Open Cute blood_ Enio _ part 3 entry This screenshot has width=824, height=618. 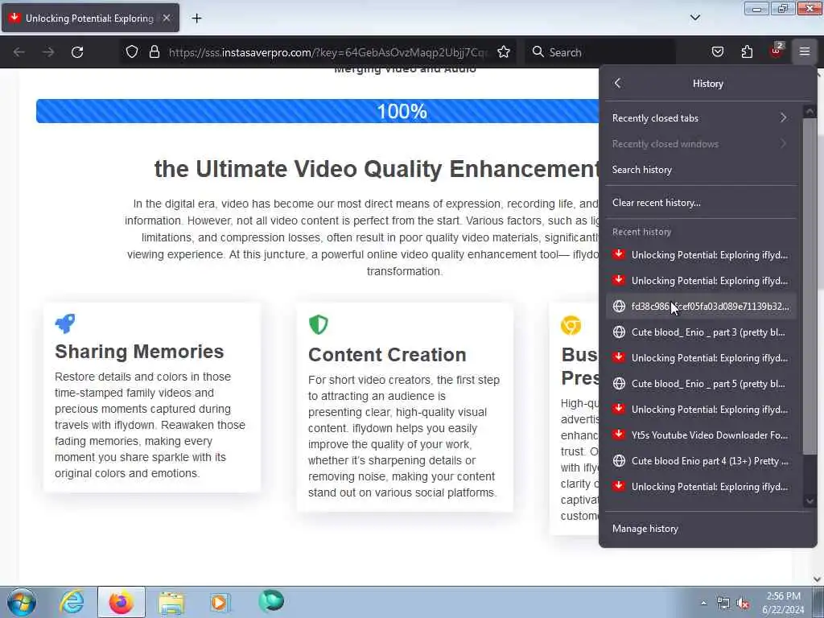(x=701, y=332)
